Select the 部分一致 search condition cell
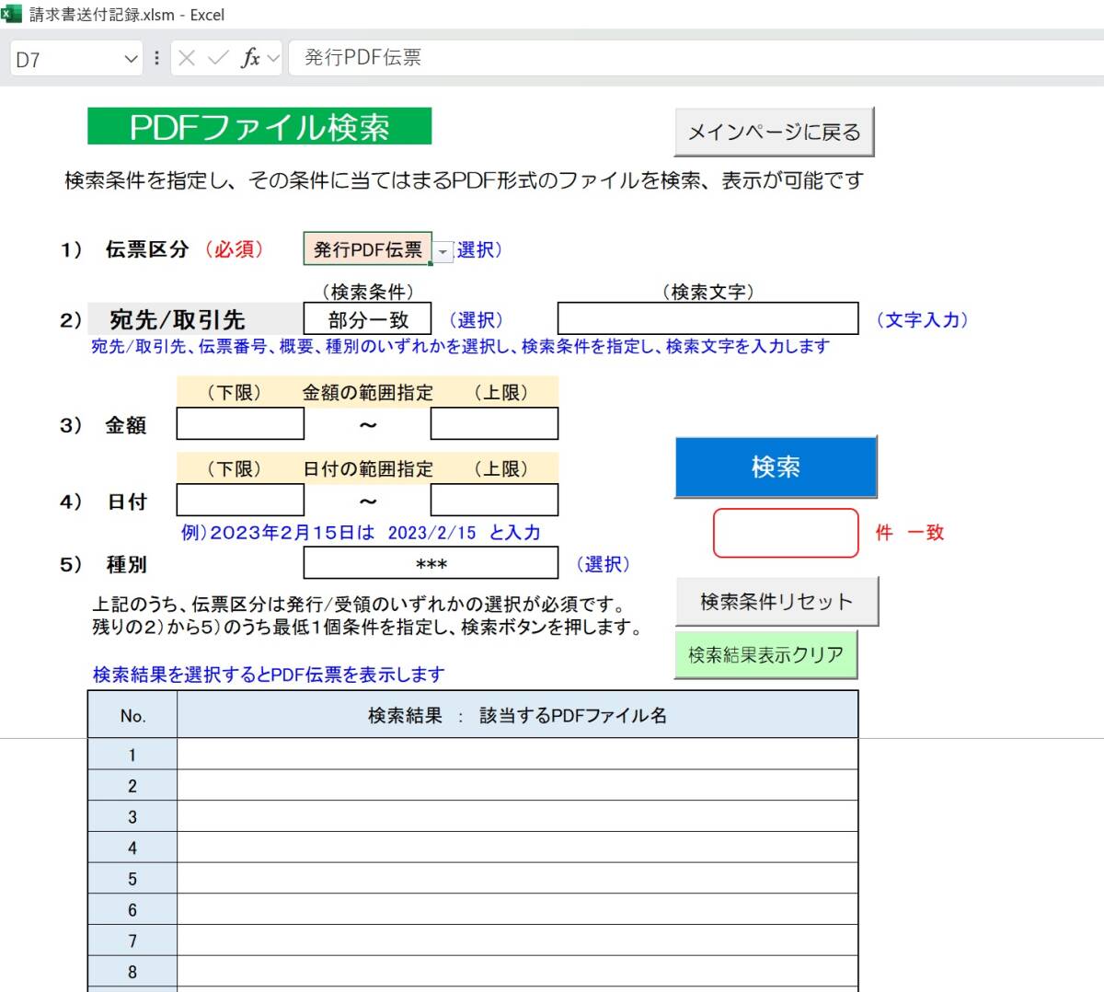 click(367, 320)
